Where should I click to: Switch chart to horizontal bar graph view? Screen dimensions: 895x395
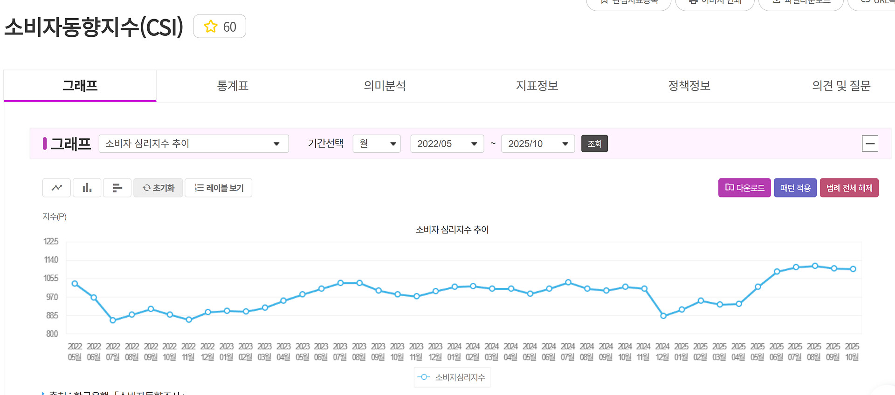tap(117, 188)
